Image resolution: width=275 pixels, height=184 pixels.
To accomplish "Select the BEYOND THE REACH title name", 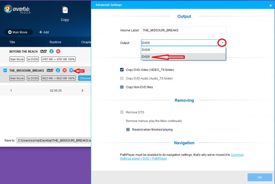I will (24, 51).
